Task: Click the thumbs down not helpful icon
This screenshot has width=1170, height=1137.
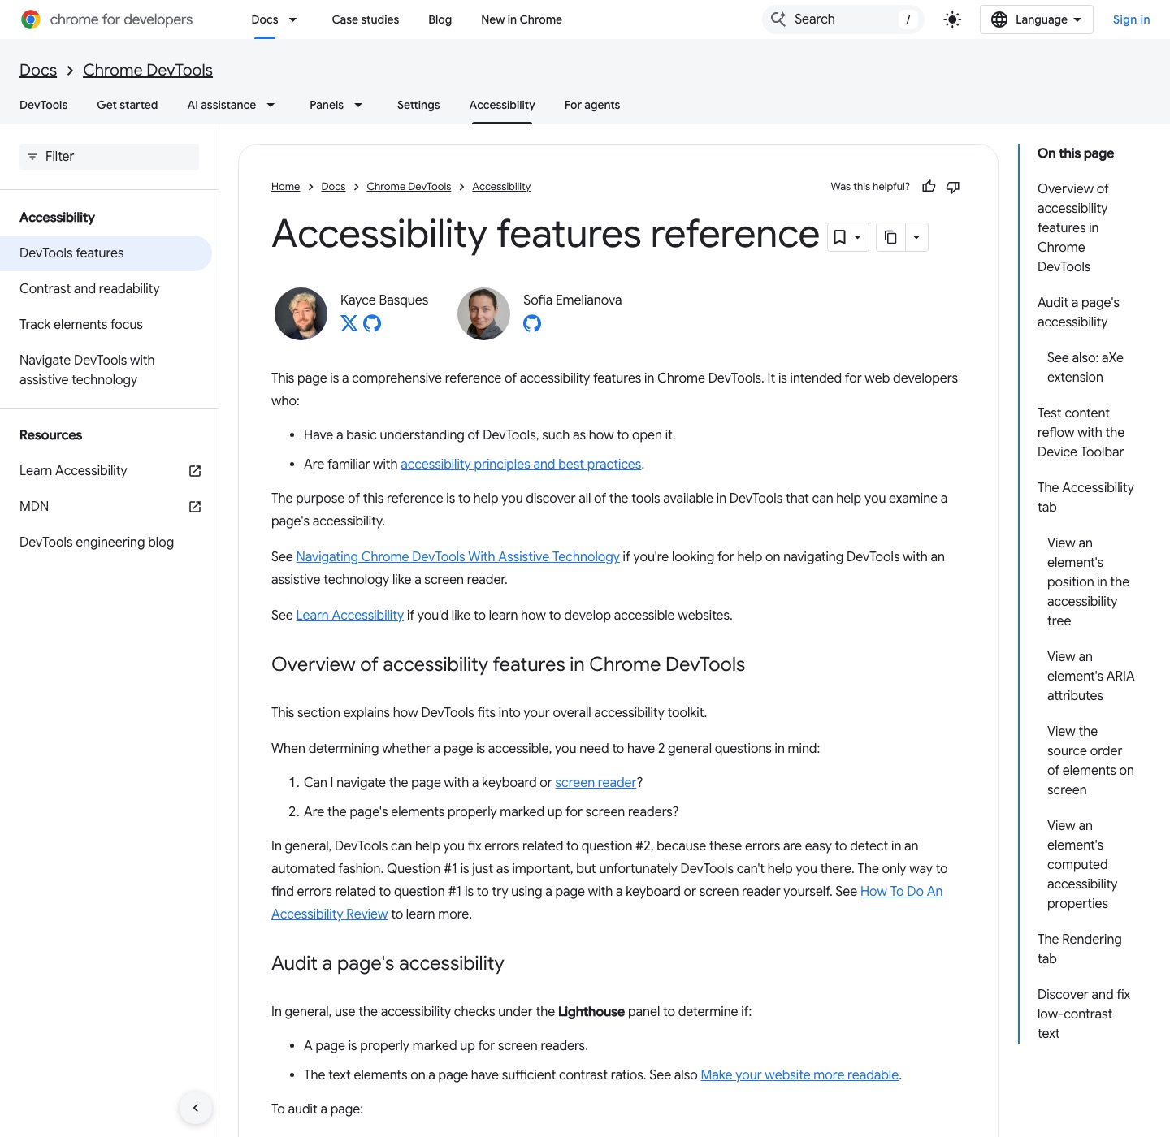Action: pyautogui.click(x=953, y=187)
